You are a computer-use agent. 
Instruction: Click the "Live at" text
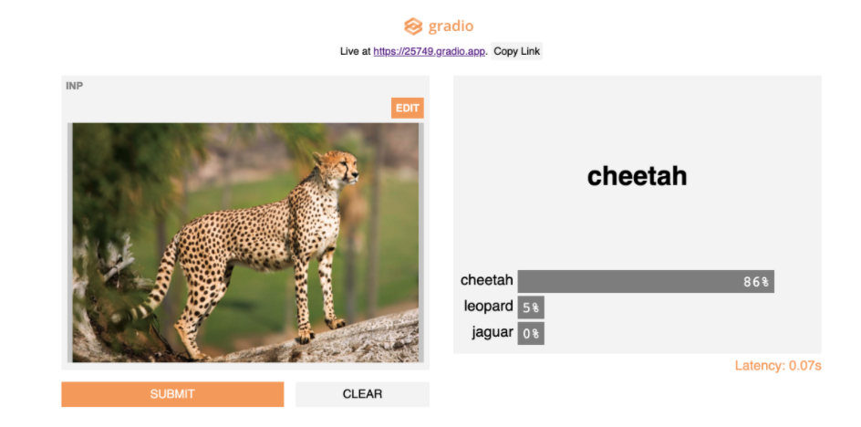(355, 51)
